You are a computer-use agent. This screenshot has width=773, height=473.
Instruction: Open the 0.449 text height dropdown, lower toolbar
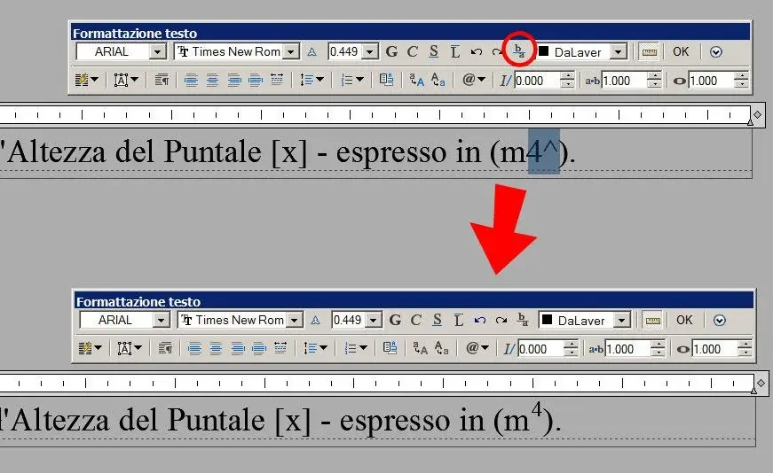(374, 321)
